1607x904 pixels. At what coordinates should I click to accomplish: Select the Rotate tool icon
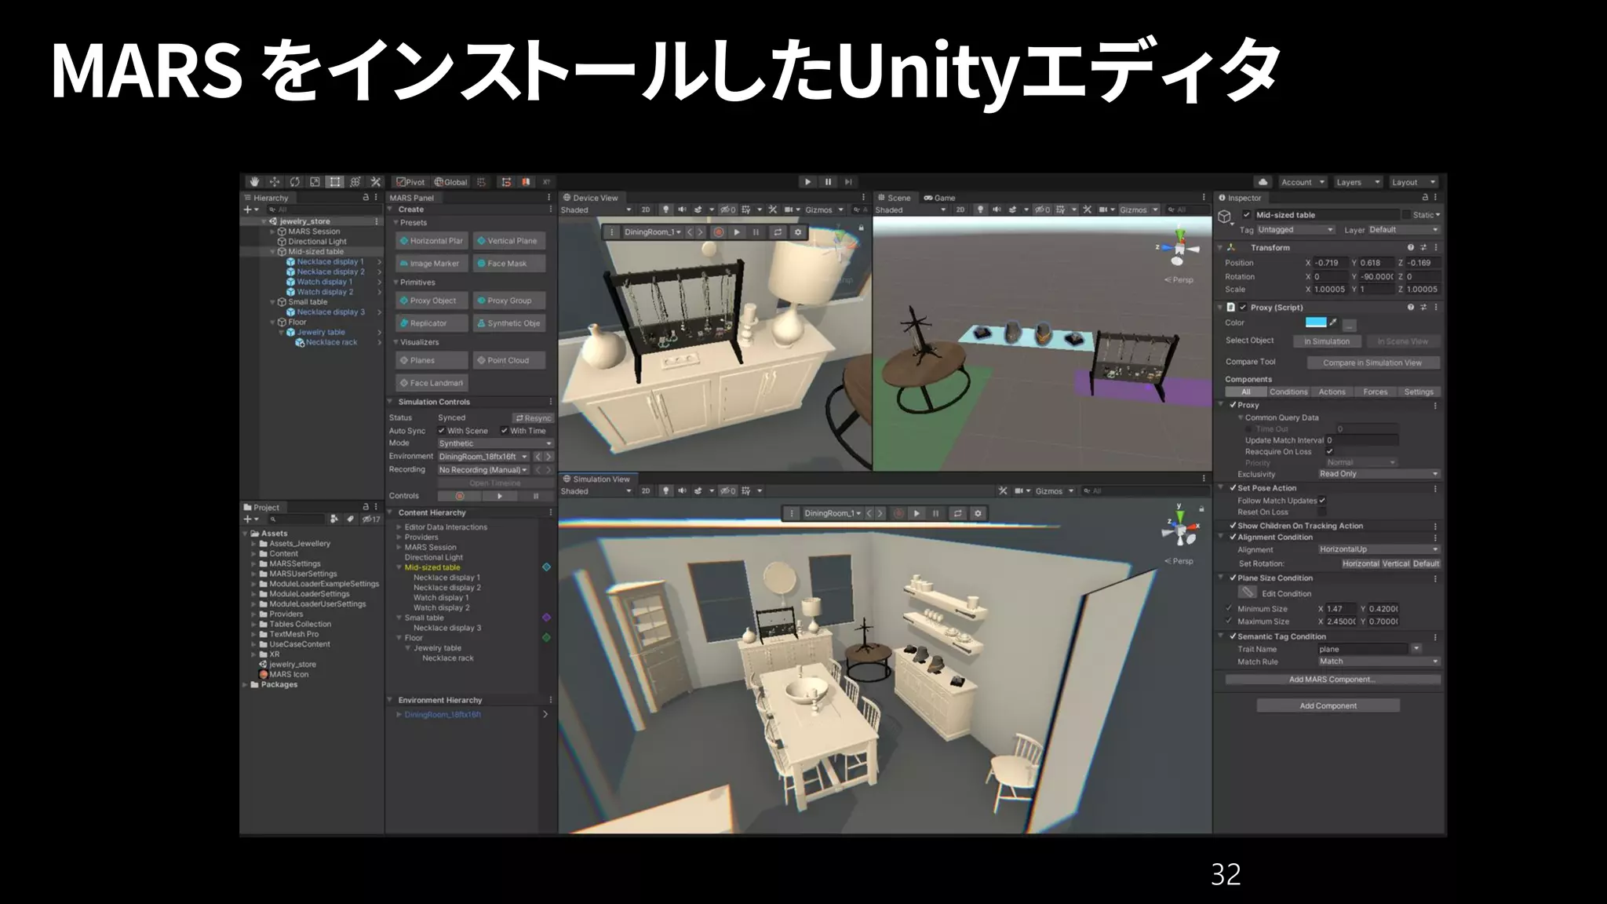pyautogui.click(x=294, y=182)
